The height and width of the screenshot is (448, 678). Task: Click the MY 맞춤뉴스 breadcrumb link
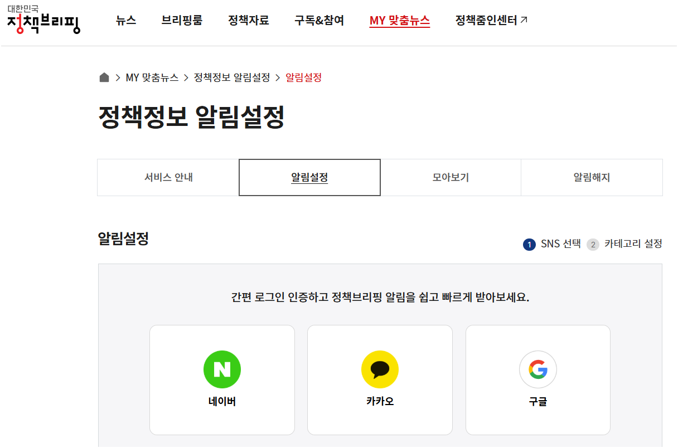click(152, 77)
